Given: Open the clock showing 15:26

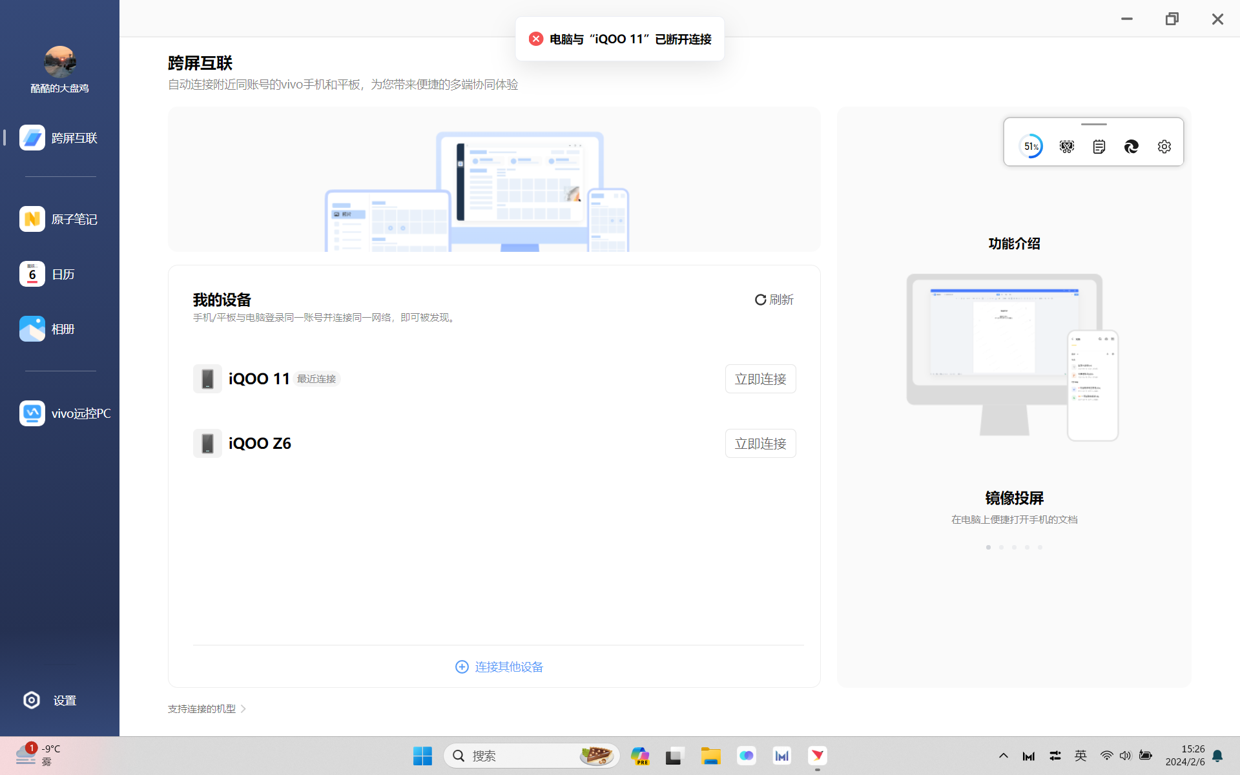Looking at the screenshot, I should [1185, 755].
